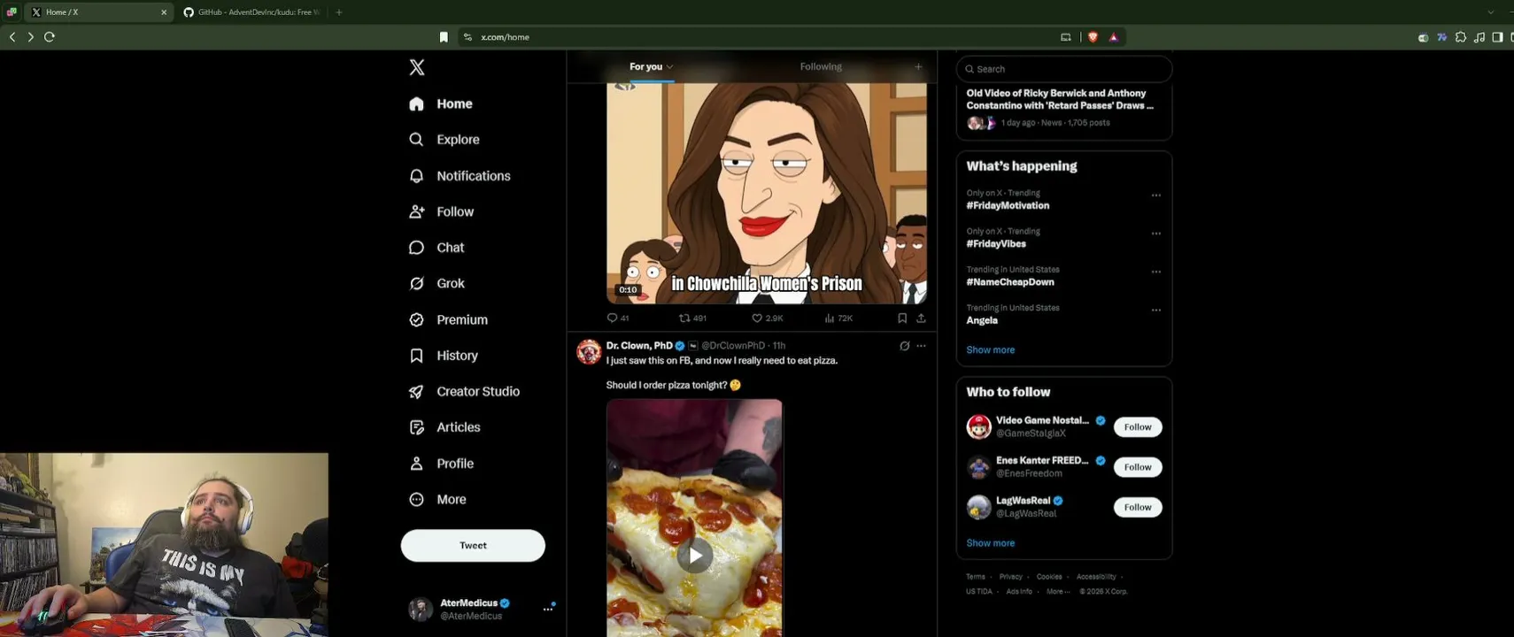This screenshot has width=1514, height=637.
Task: Switch to the GitHub AdventDevInc/kudu tab
Action: click(252, 12)
